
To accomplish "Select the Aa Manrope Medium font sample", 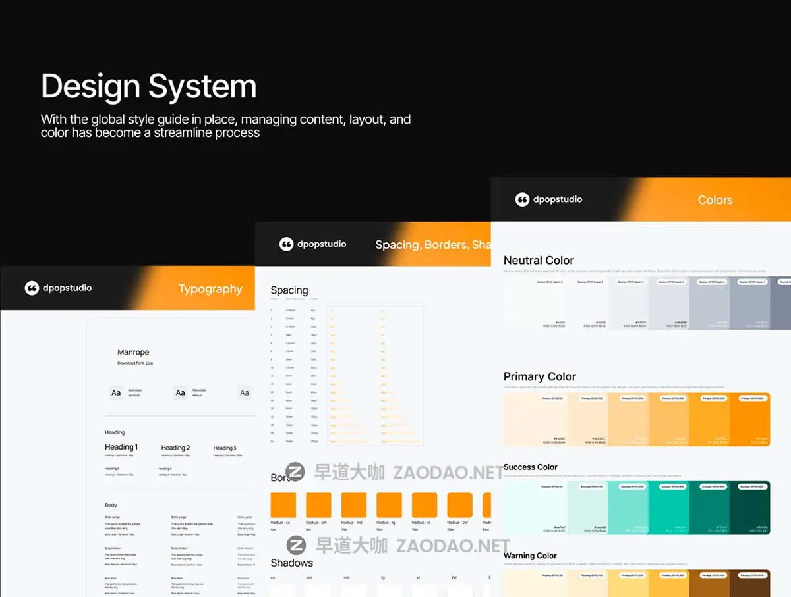I will 180,393.
